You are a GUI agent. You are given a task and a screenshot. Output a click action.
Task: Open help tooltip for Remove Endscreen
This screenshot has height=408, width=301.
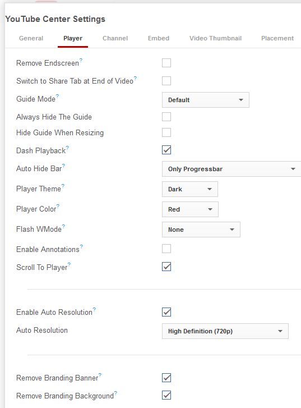(x=81, y=60)
